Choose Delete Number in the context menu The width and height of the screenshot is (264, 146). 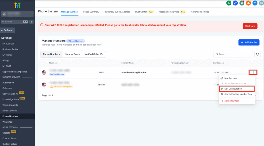232,101
